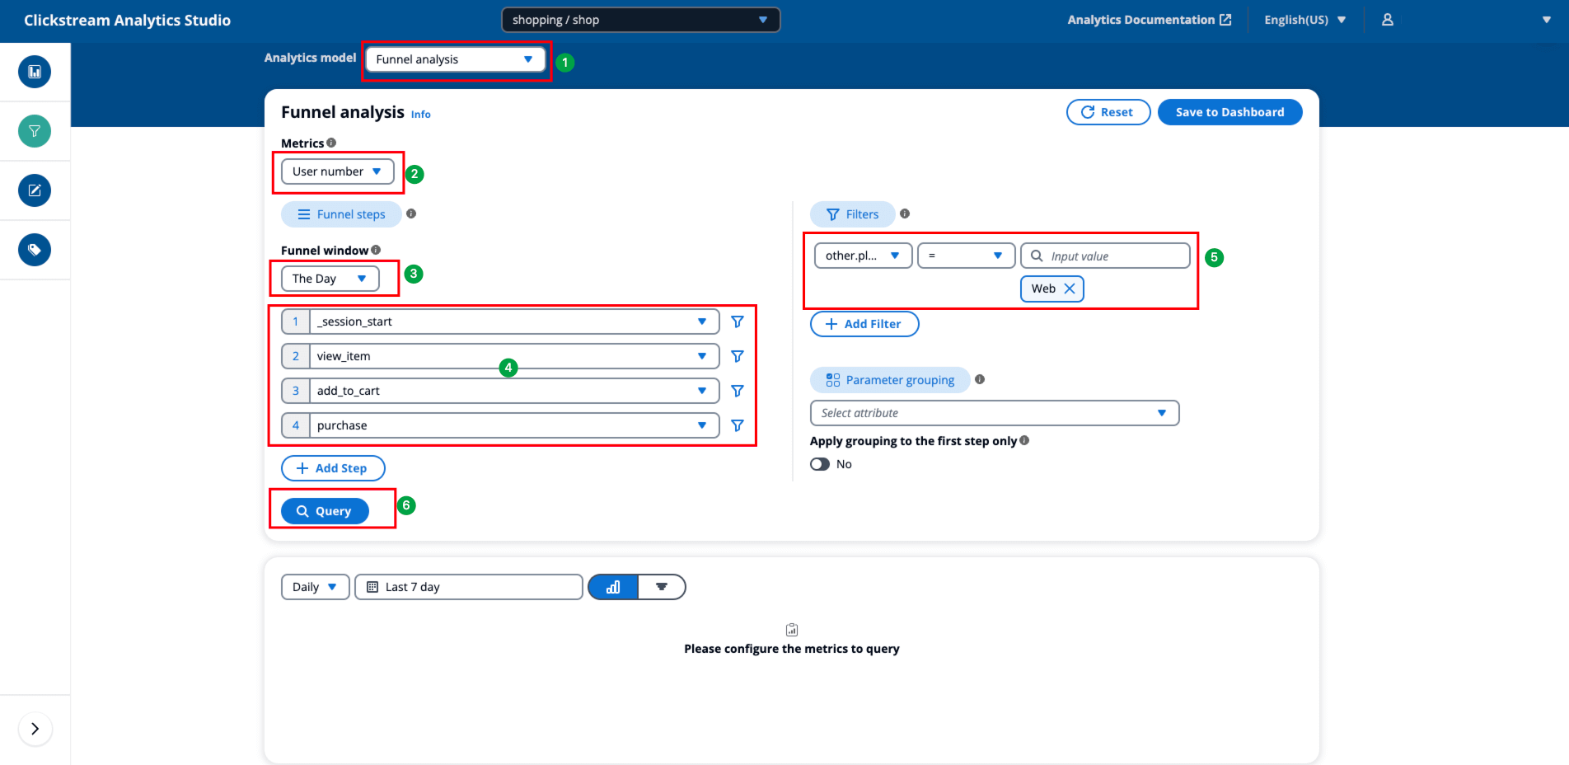Open the other.pl... filter attribute dropdown
Image resolution: width=1569 pixels, height=765 pixels.
tap(863, 256)
